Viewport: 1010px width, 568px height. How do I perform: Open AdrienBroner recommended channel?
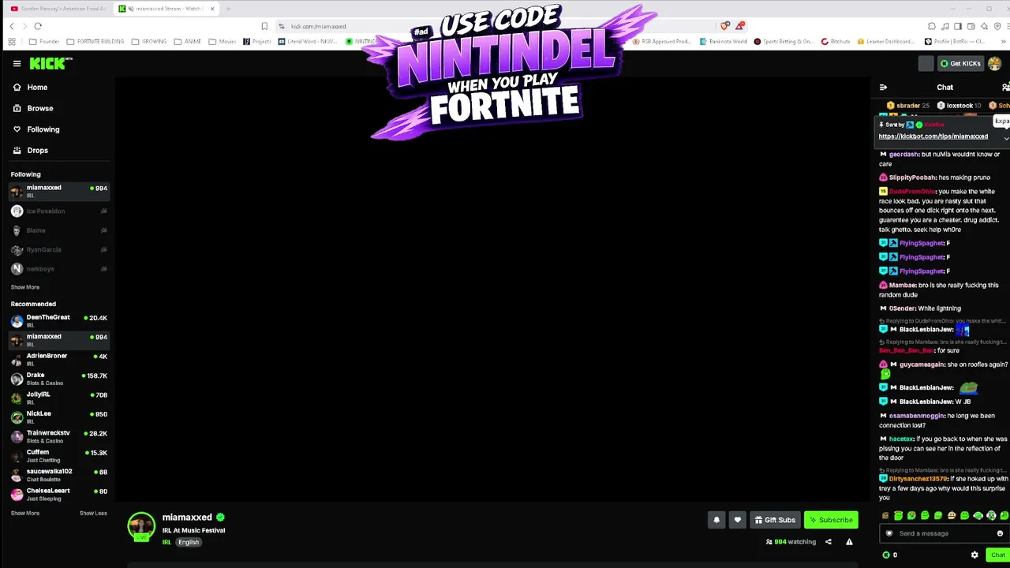coord(59,360)
